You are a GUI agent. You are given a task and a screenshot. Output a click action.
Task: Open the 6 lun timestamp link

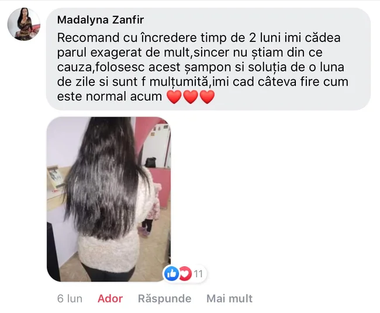[70, 298]
